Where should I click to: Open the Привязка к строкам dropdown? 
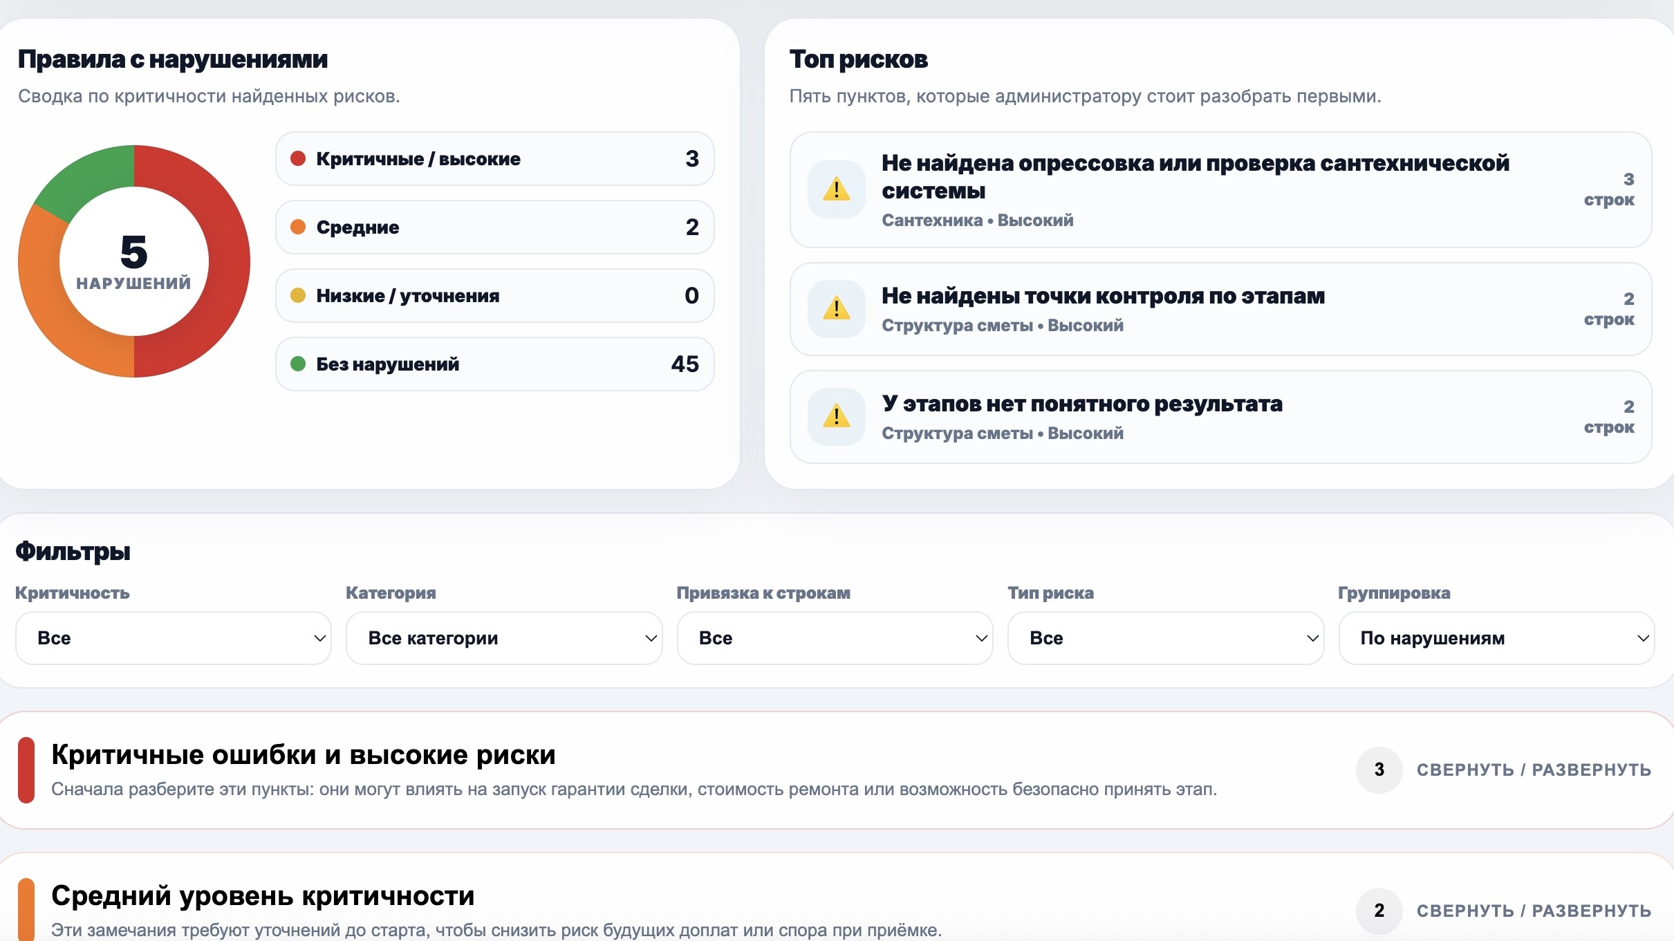[835, 638]
